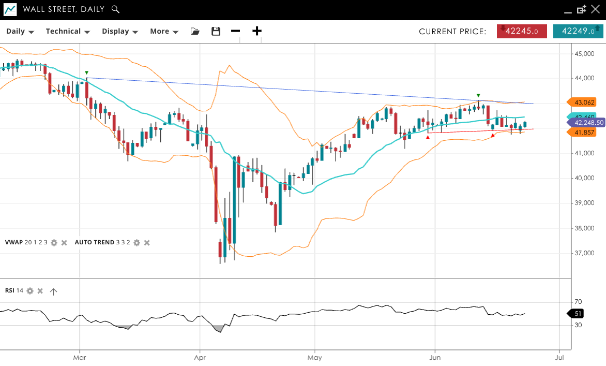The height and width of the screenshot is (366, 606).
Task: Click the red sell price 42245.0
Action: pyautogui.click(x=522, y=31)
